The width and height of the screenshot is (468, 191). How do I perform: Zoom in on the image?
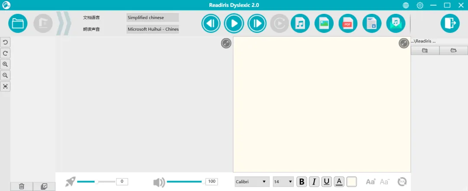5,64
